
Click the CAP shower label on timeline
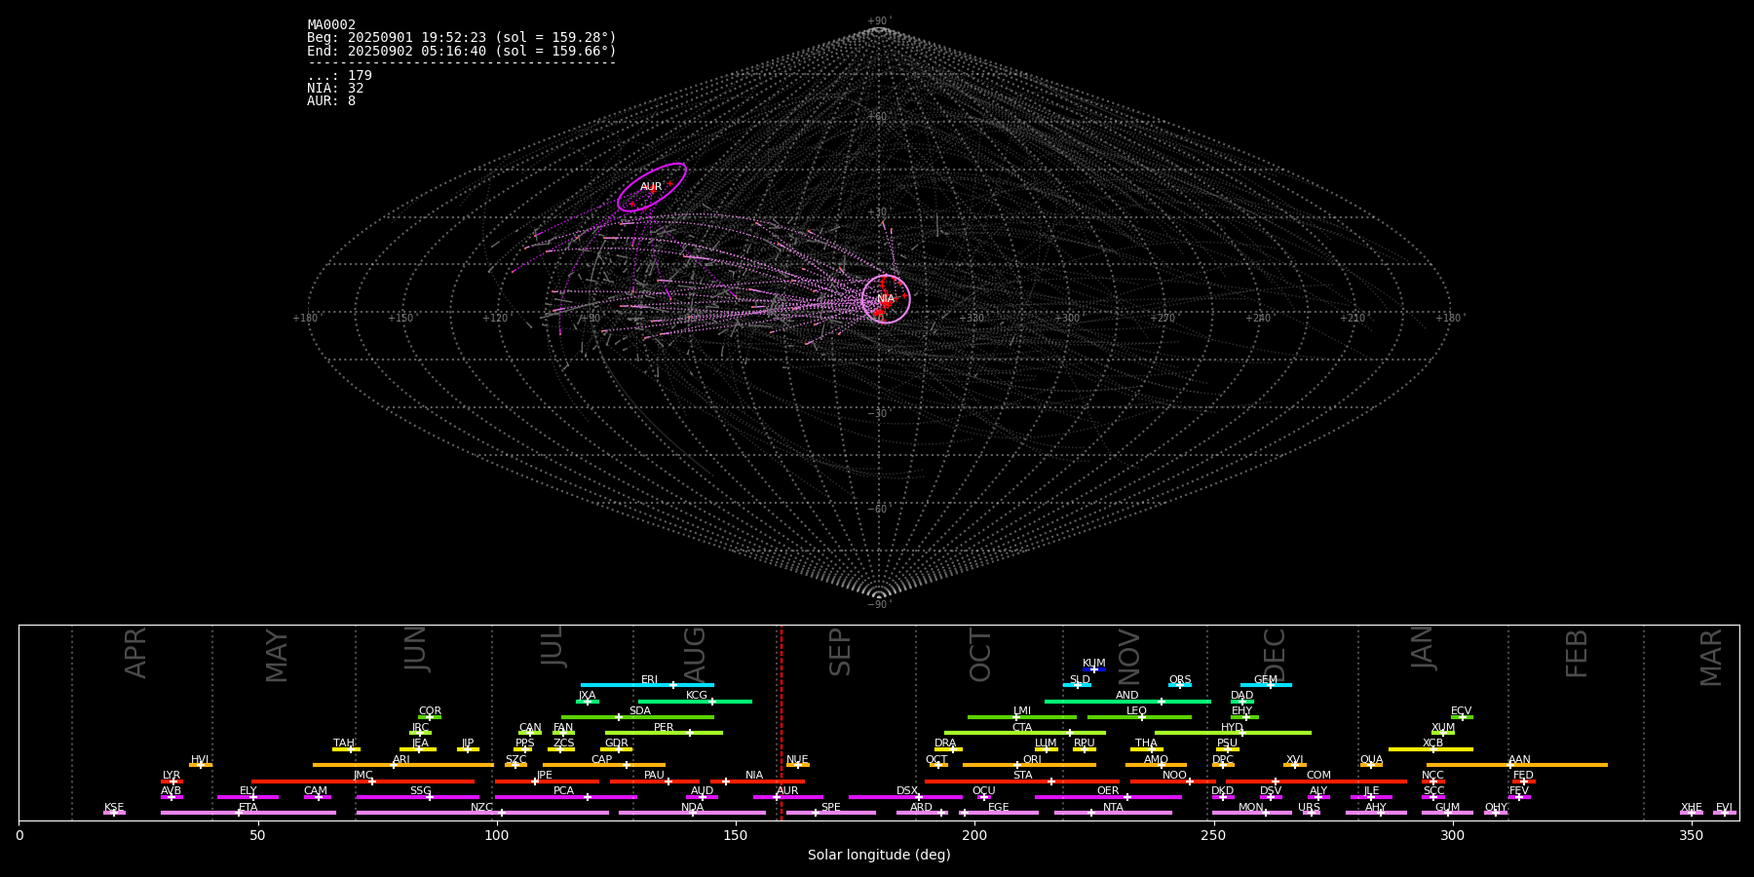coord(602,759)
